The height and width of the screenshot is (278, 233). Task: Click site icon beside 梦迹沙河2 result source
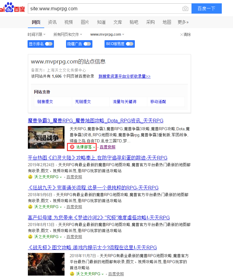pos(30,237)
